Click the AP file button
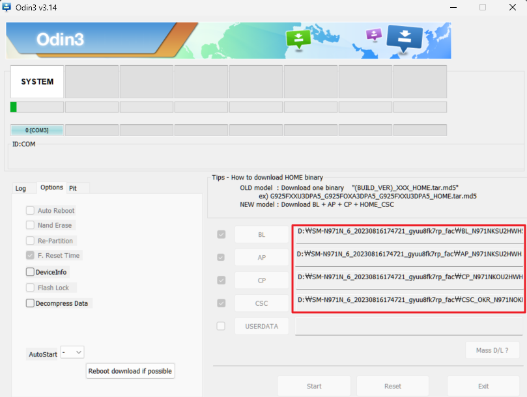The image size is (527, 397). pos(261,258)
